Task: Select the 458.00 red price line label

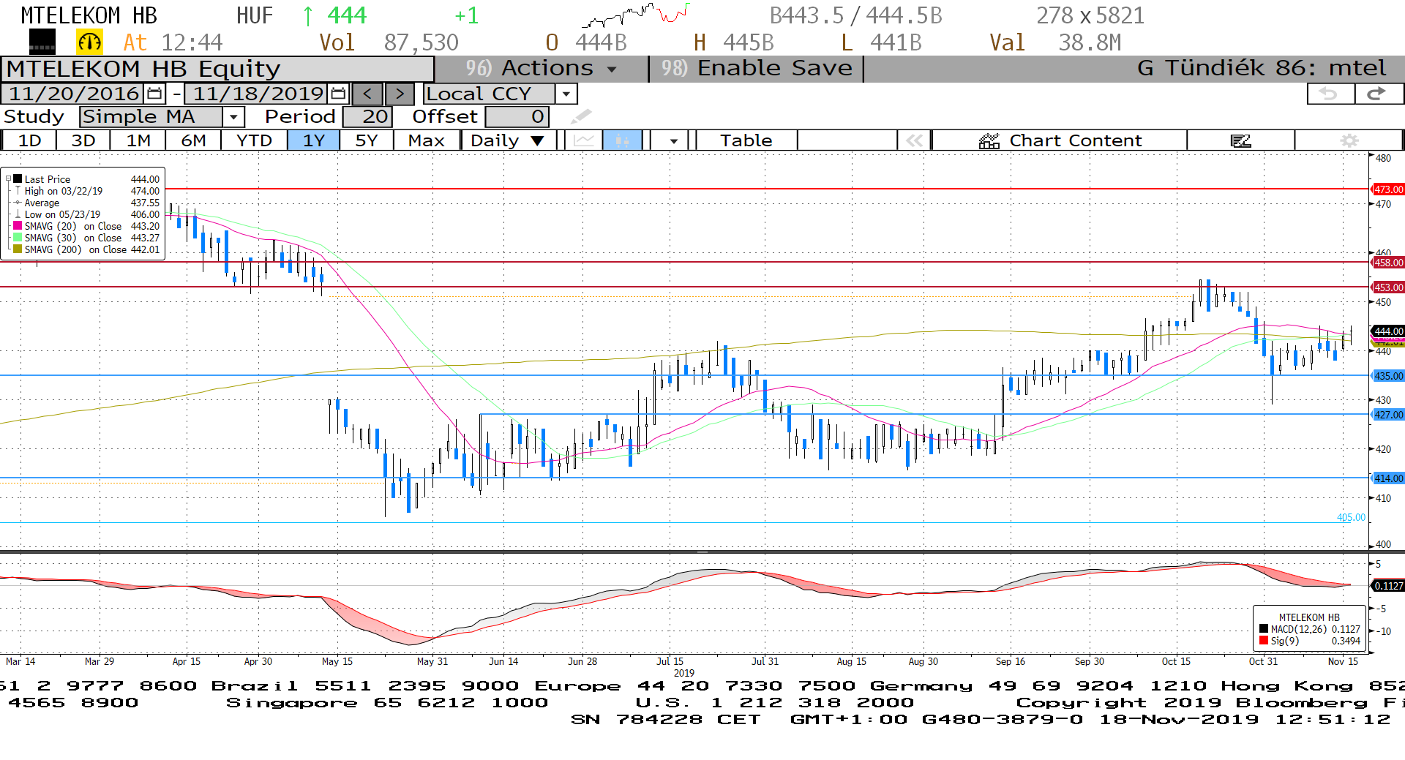Action: 1388,263
